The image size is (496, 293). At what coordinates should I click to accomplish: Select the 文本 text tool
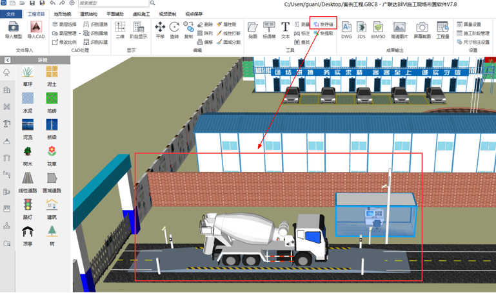(285, 30)
